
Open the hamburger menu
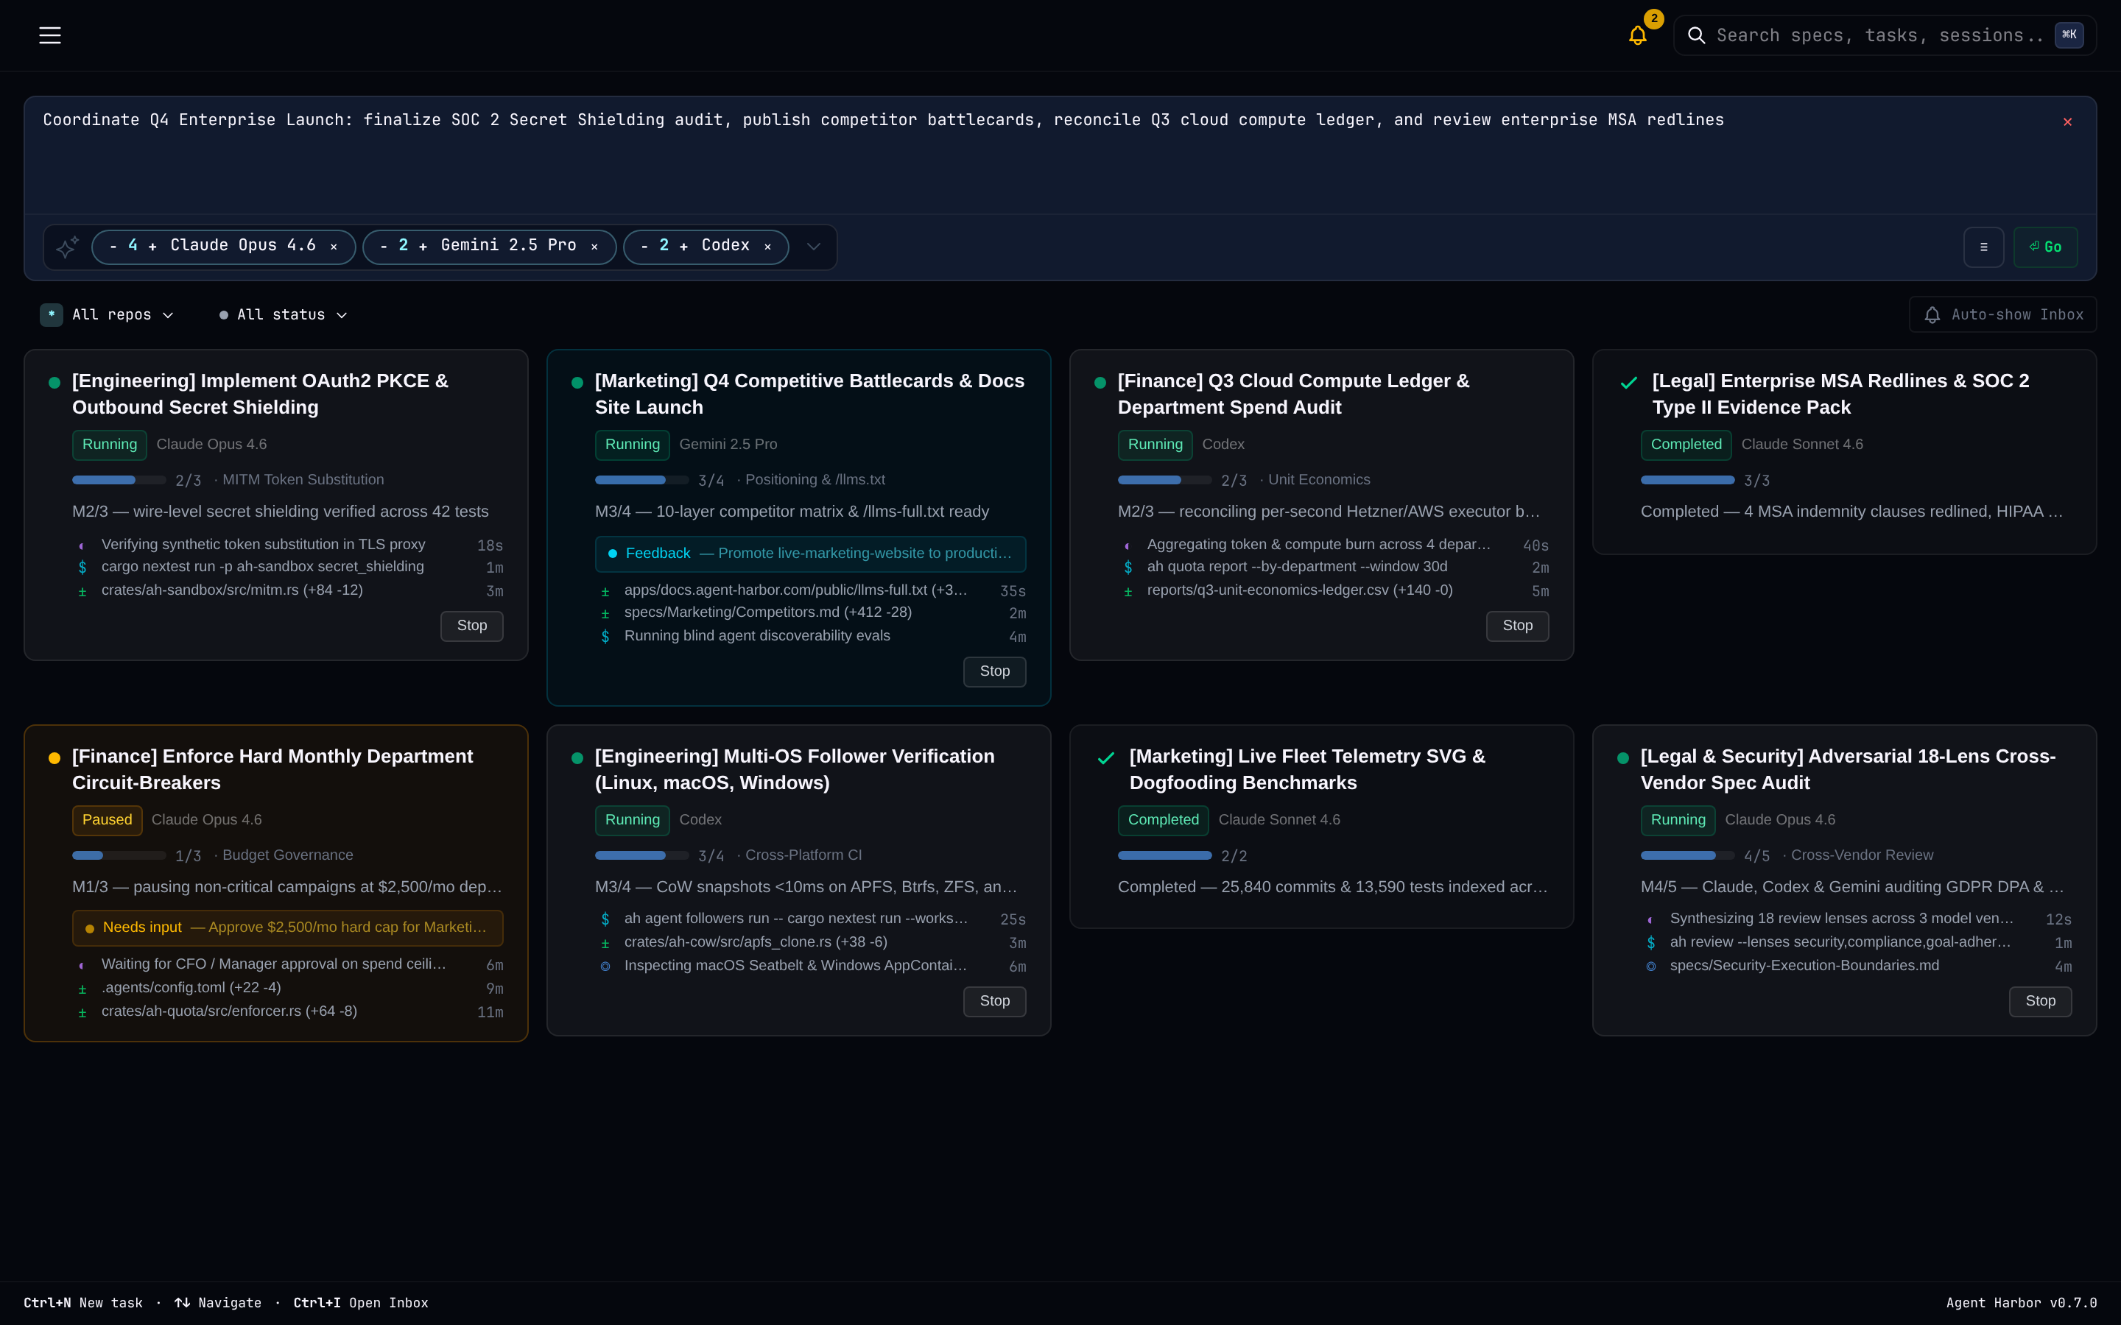[50, 35]
